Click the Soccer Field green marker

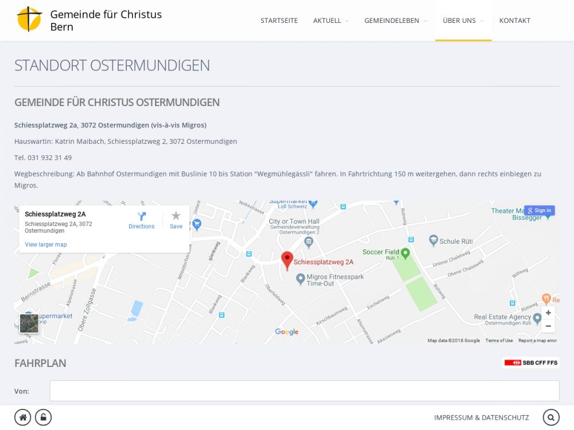click(x=405, y=252)
